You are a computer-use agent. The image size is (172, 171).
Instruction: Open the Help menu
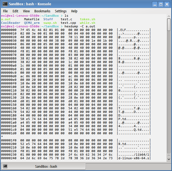[74, 11]
